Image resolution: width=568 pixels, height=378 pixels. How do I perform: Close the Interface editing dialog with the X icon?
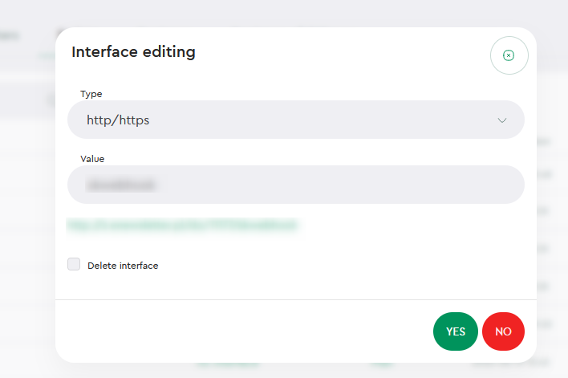coord(509,55)
